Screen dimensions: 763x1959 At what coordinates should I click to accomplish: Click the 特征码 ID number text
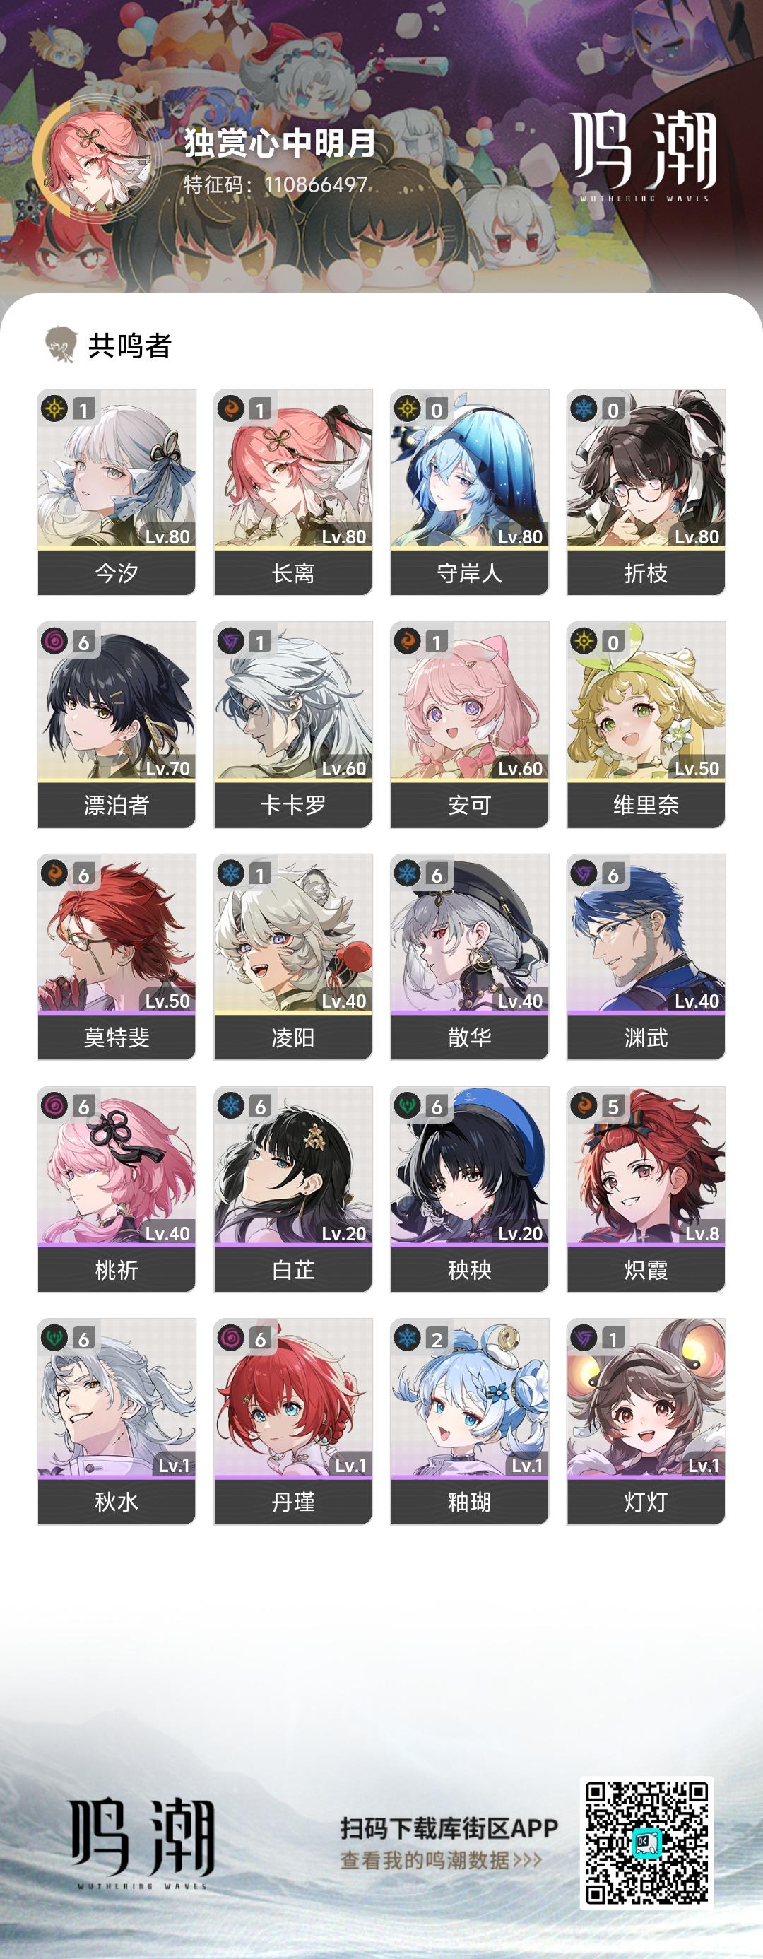pyautogui.click(x=316, y=184)
